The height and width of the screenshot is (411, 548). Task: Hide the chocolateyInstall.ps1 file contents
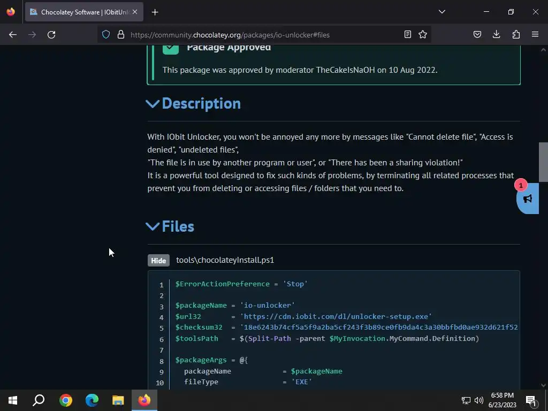click(158, 261)
